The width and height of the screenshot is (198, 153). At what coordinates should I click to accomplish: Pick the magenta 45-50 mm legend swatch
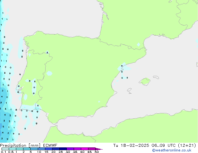point(92,149)
